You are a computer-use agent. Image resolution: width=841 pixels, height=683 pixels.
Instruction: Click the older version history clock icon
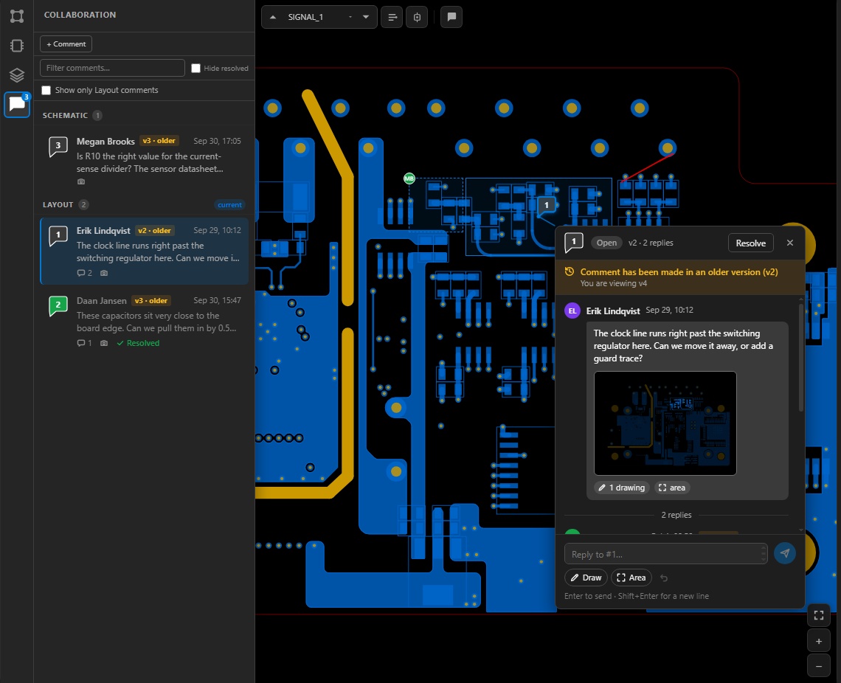coord(570,272)
